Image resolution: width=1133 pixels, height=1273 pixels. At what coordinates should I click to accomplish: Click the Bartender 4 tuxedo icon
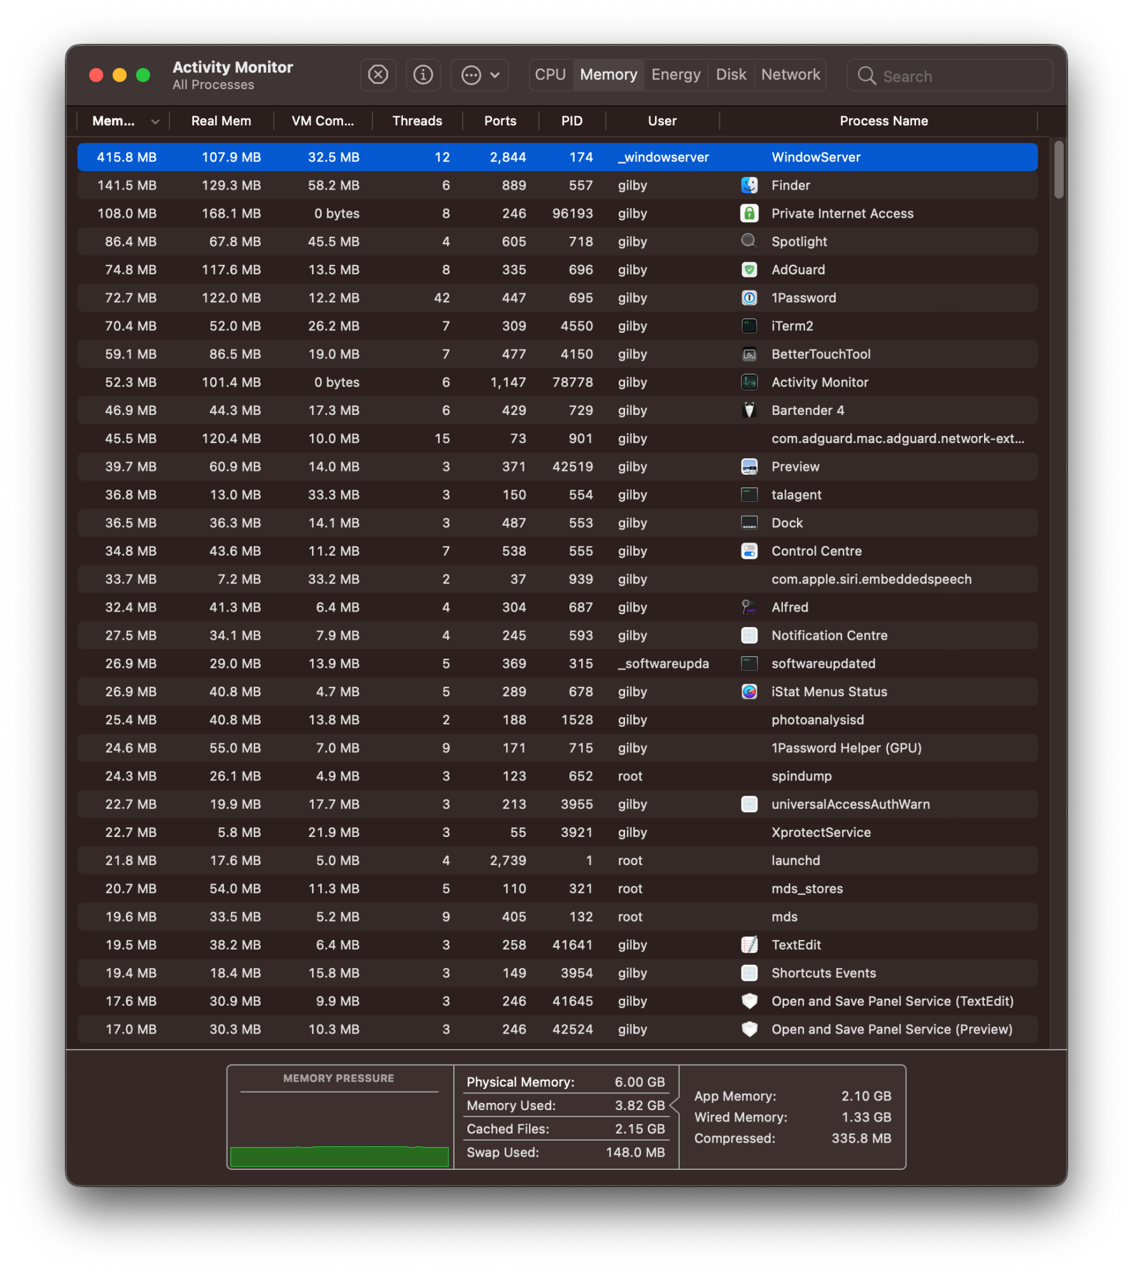click(749, 410)
